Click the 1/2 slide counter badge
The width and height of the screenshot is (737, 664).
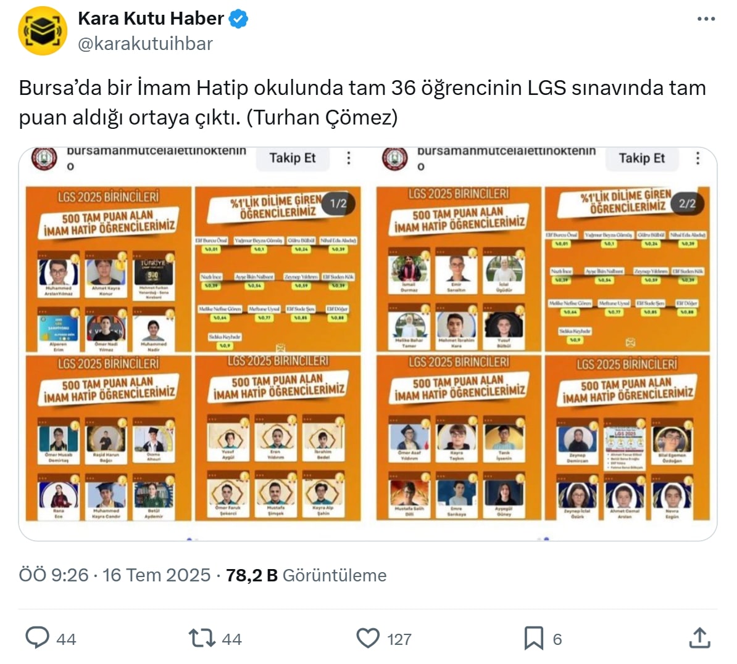338,203
